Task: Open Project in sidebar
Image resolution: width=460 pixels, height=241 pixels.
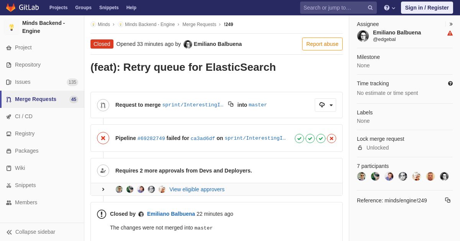Action: click(x=23, y=47)
